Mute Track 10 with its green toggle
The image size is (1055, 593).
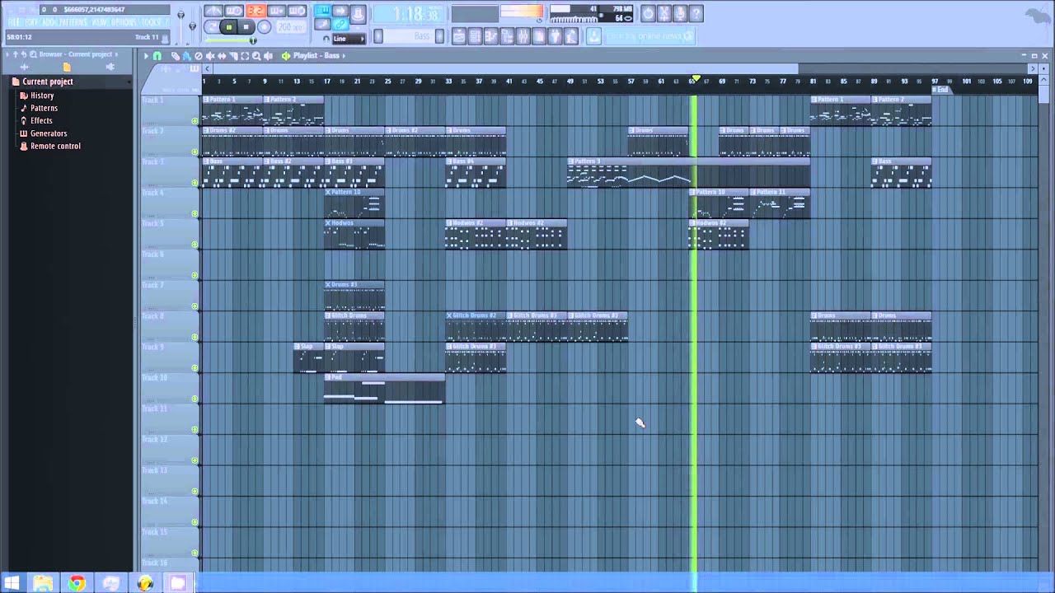point(195,399)
